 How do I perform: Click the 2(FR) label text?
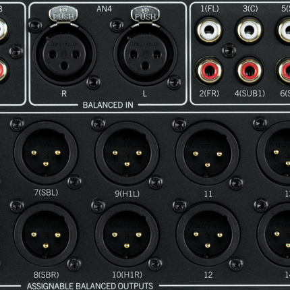(209, 93)
